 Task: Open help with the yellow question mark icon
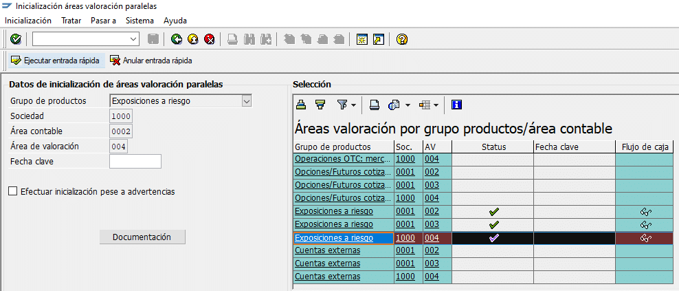[402, 39]
